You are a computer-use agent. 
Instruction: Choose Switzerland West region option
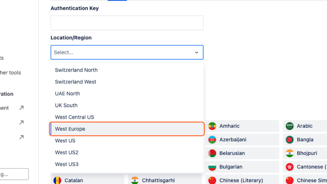[x=76, y=82]
